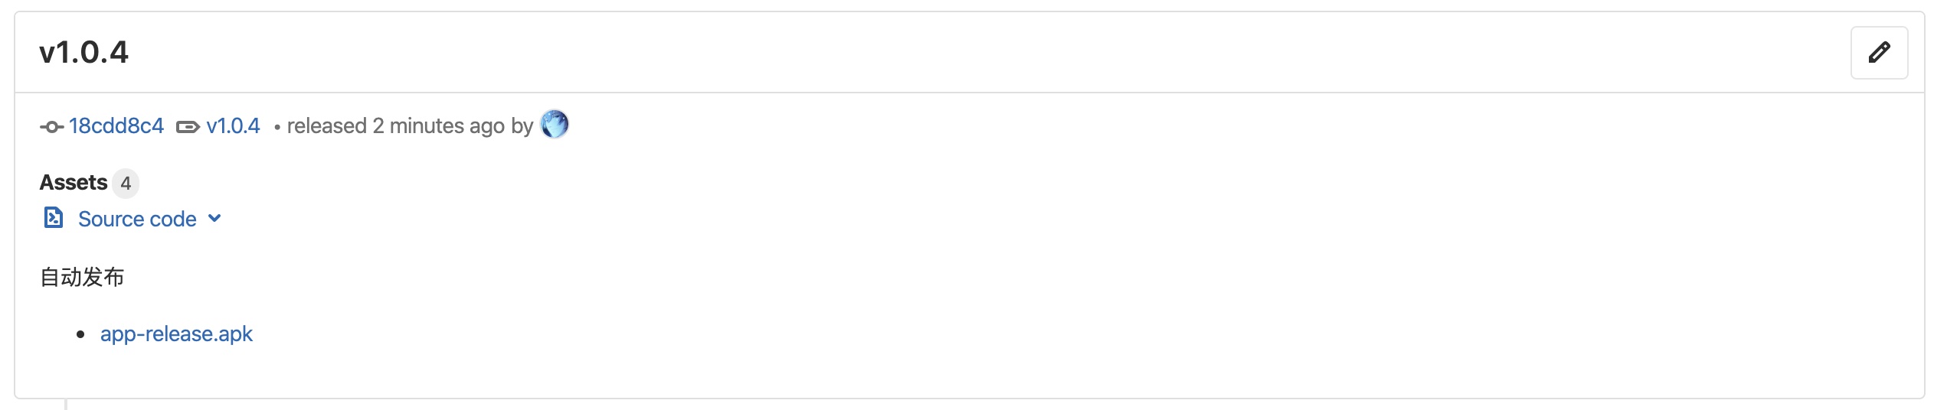Viewport: 1947px width, 410px height.
Task: Click the 自动发布 release description text
Action: coord(82,277)
